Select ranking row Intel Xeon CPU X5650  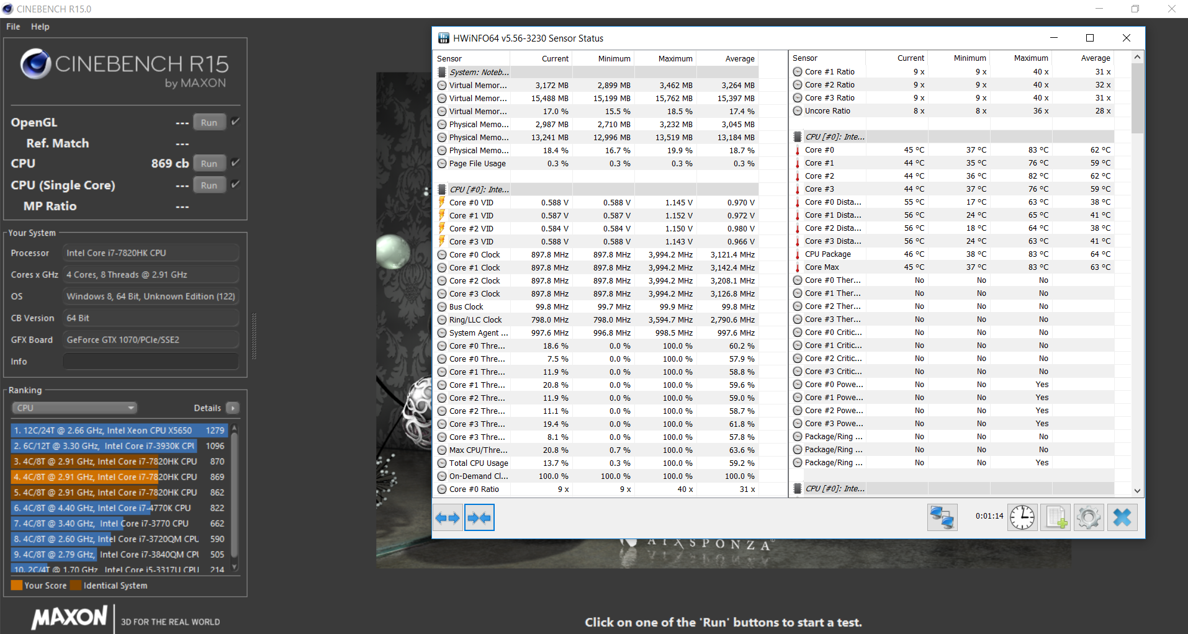(120, 431)
